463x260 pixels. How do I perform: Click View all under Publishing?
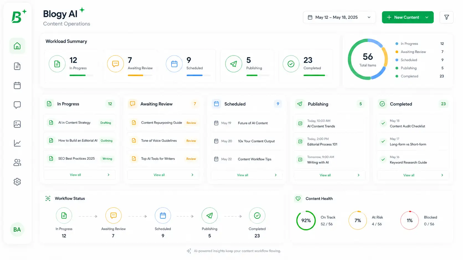(329, 175)
